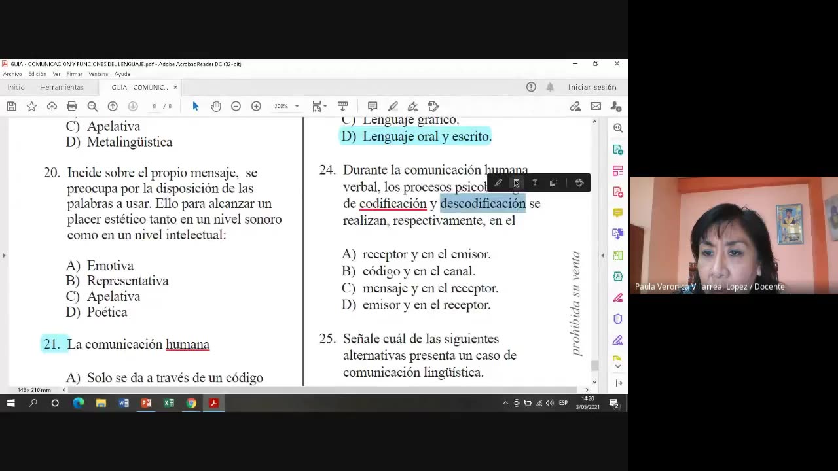
Task: Open Compare files tool in right pane
Action: [618, 255]
